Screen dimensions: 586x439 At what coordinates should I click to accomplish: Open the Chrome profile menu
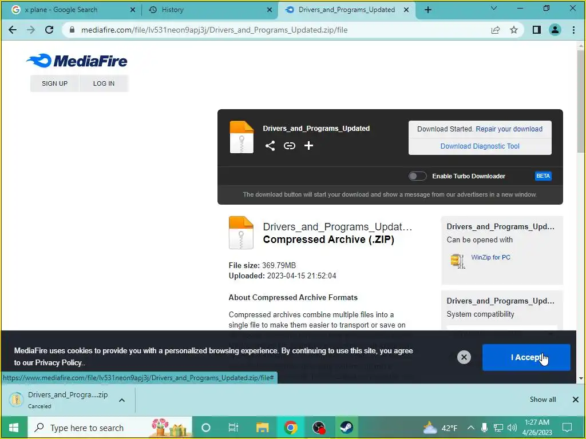555,30
